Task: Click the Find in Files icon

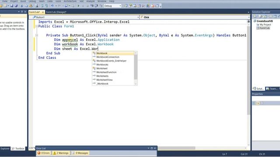Action: click(x=37, y=6)
